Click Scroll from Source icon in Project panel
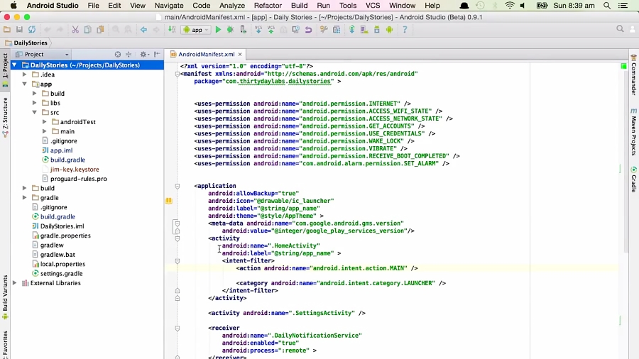This screenshot has width=639, height=359. 117,54
